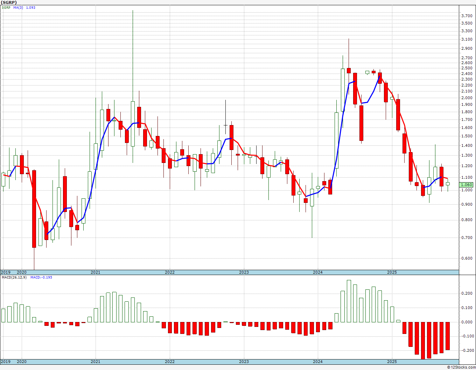This screenshot has width=476, height=370.
Task: Select the 2.300 price axis label
Action: click(467, 79)
